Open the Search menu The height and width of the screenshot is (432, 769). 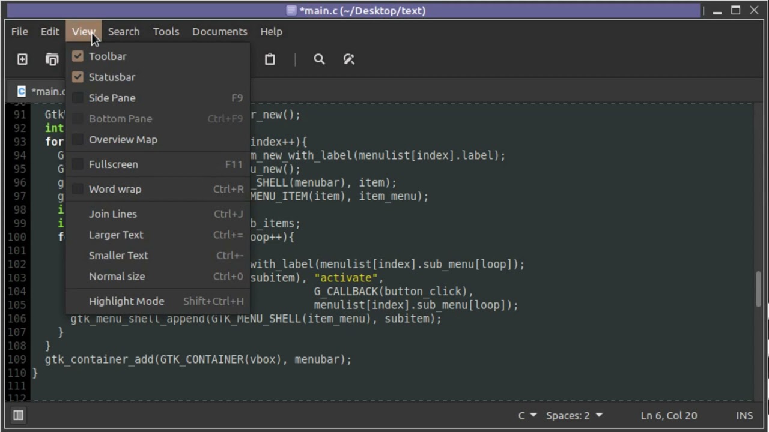(x=124, y=31)
